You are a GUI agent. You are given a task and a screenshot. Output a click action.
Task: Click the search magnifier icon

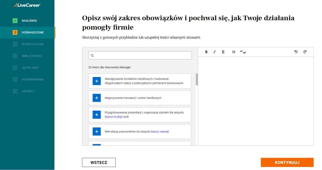[x=92, y=55]
